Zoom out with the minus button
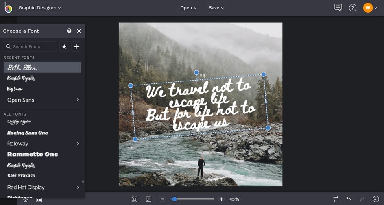Viewport: 384px width, 205px height. tap(162, 199)
